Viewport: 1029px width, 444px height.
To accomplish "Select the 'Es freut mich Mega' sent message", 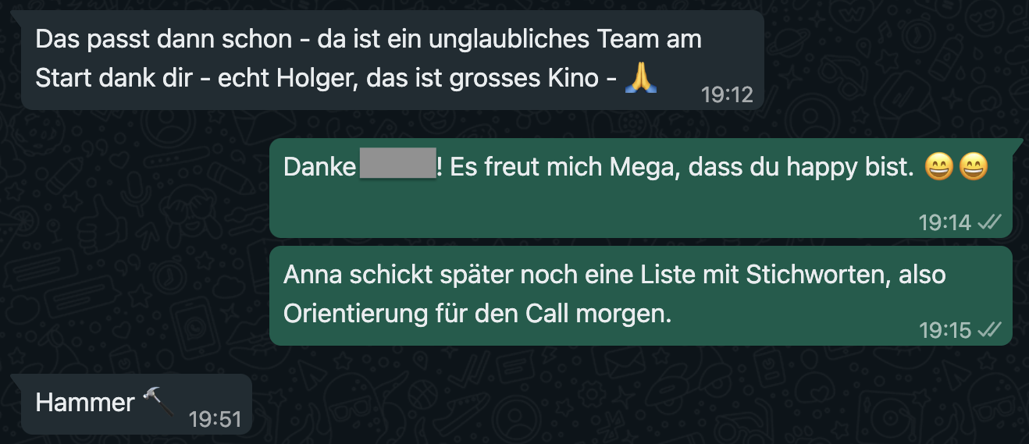I will (641, 188).
